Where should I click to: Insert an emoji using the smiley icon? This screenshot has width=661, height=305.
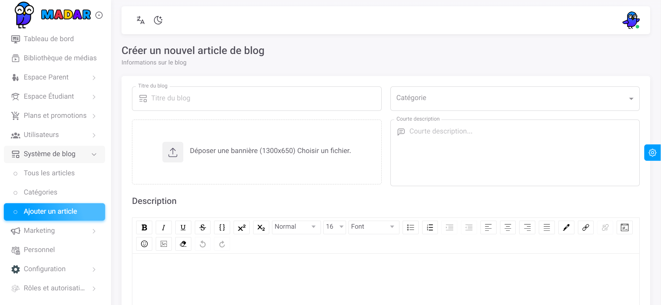(144, 244)
